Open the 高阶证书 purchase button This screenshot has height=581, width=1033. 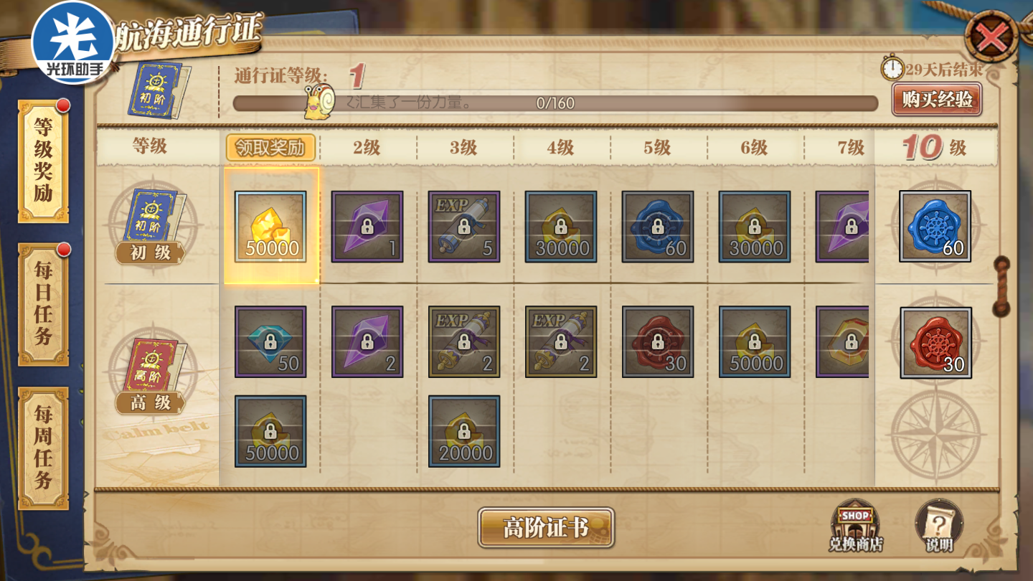tap(546, 528)
